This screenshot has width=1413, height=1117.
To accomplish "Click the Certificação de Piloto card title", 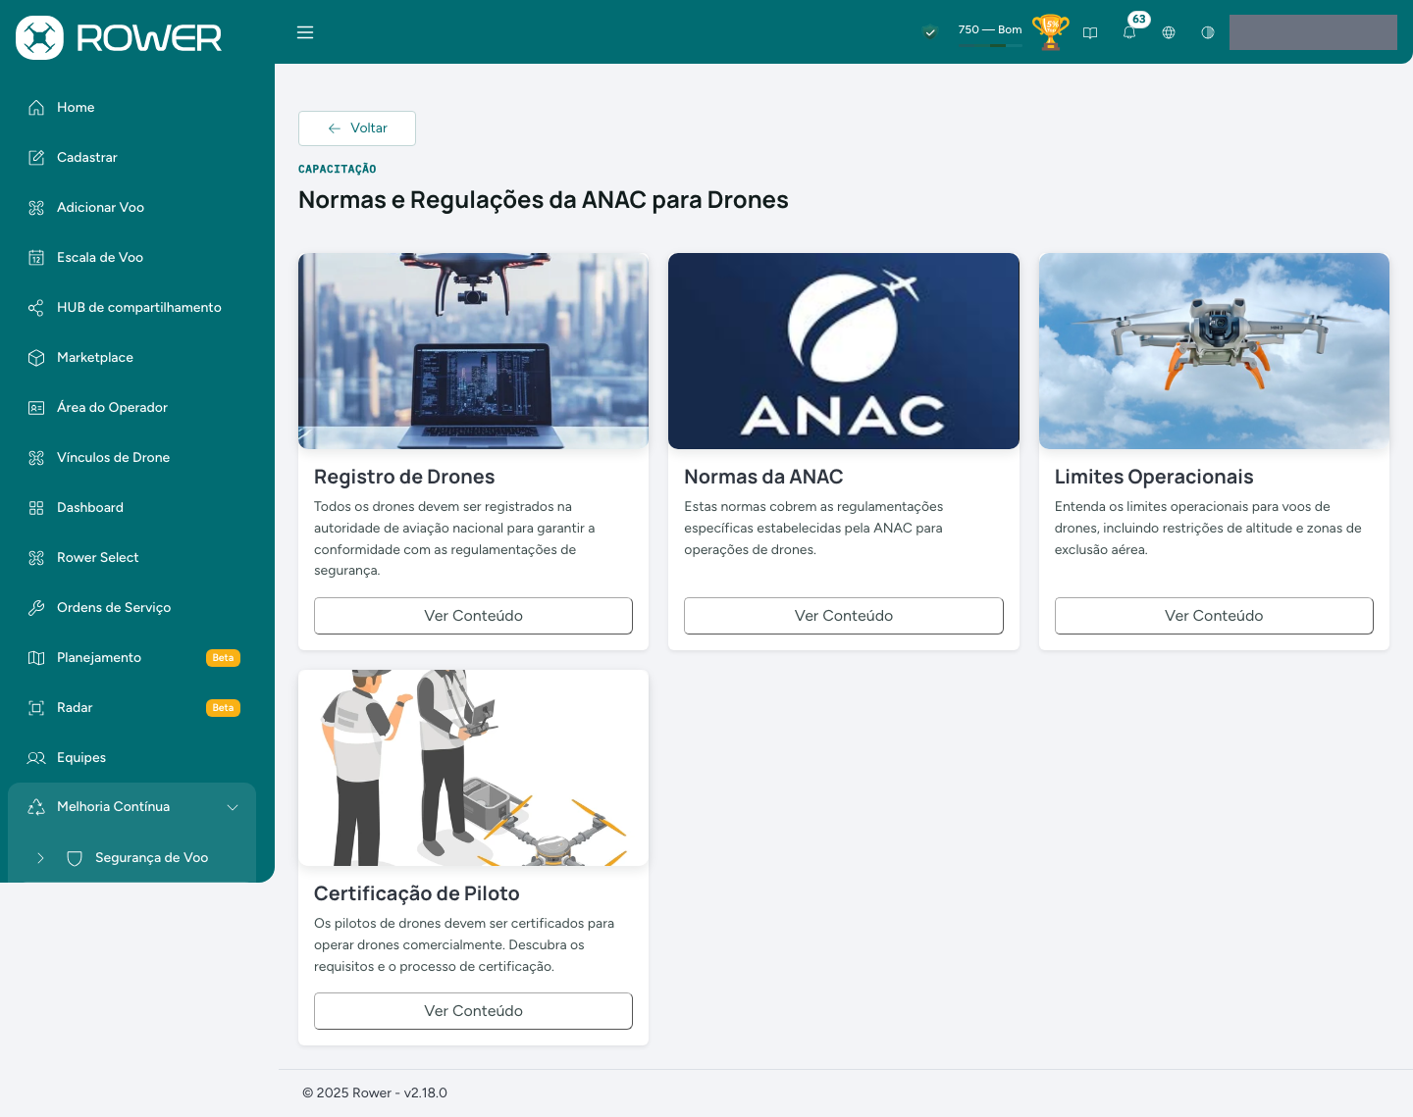I will tap(417, 894).
